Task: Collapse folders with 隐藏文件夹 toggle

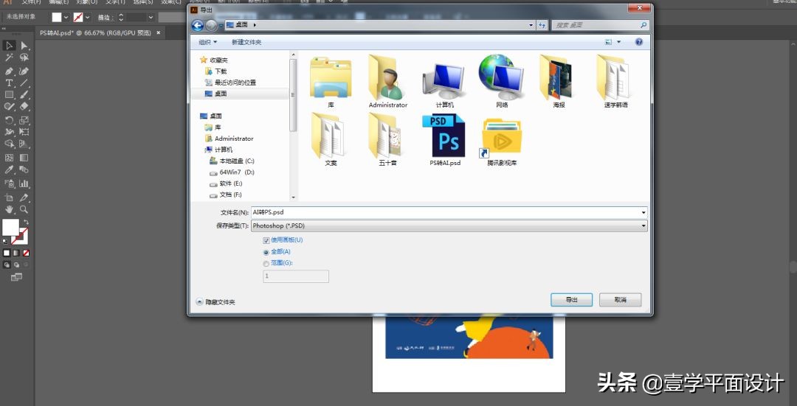Action: [215, 302]
